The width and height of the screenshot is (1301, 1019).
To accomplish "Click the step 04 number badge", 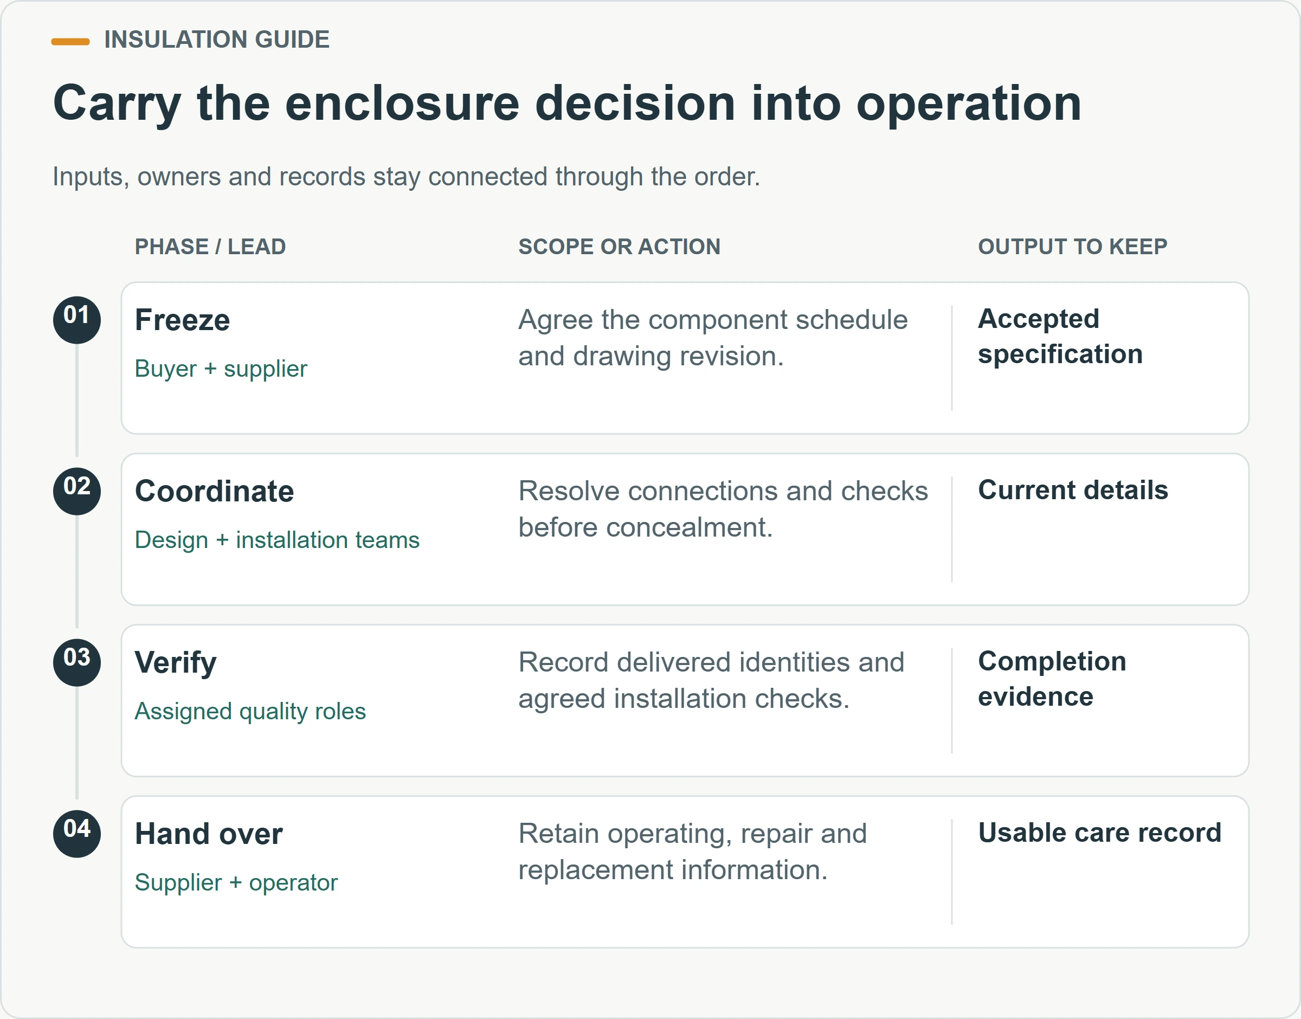I will point(77,834).
